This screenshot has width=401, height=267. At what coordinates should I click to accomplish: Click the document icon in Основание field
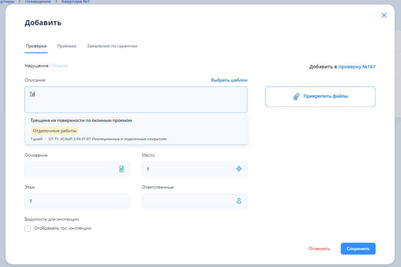(121, 169)
